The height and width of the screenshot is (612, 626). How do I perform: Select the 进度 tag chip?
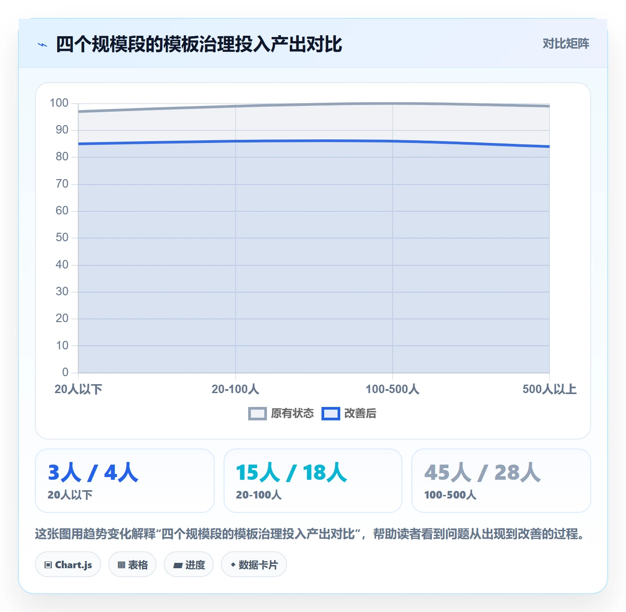click(x=189, y=565)
